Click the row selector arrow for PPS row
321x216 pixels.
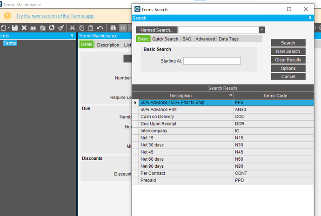(135, 103)
